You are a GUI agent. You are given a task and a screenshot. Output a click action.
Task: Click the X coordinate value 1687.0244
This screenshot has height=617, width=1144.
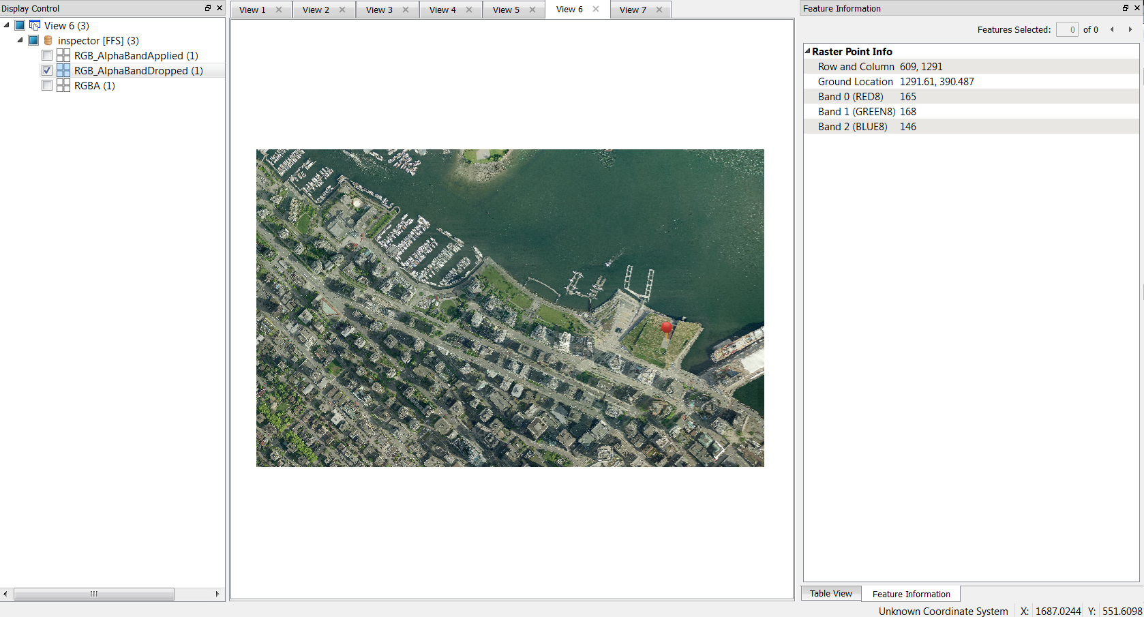tap(1058, 611)
